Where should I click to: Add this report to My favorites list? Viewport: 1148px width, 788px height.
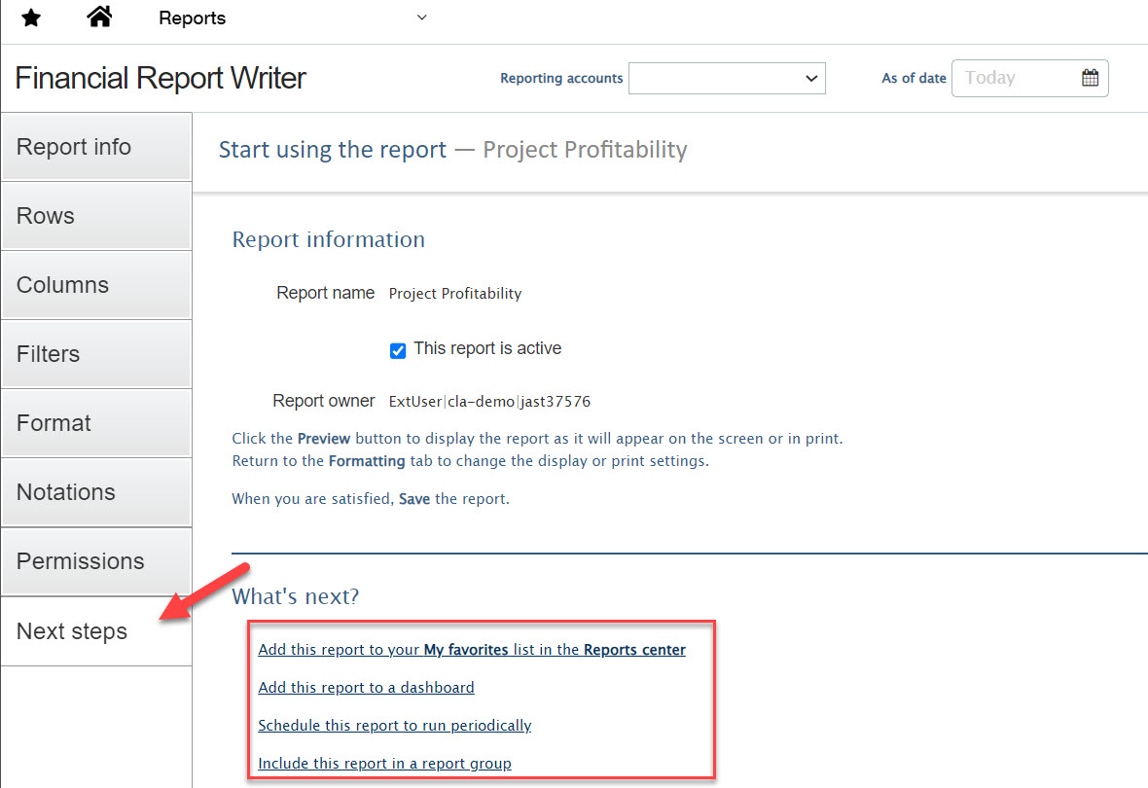pos(472,650)
